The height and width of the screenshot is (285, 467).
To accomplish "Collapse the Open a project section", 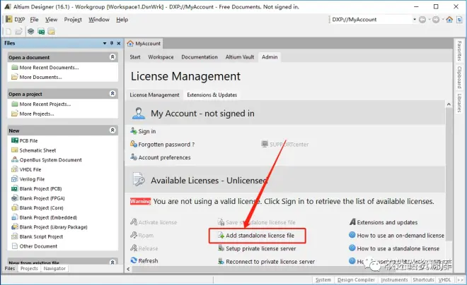I will point(113,94).
